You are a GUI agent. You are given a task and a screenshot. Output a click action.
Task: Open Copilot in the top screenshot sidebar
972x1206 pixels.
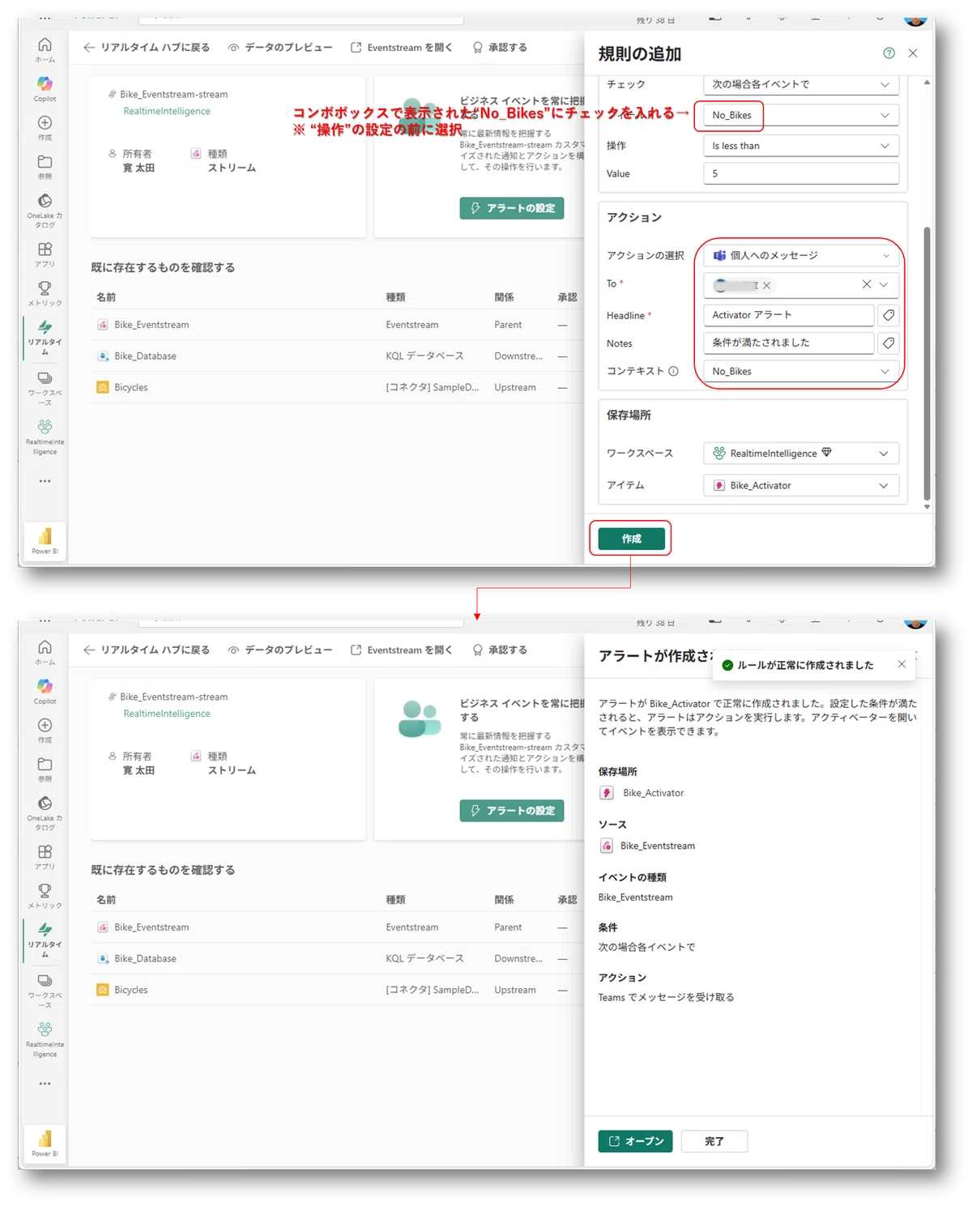[x=45, y=88]
